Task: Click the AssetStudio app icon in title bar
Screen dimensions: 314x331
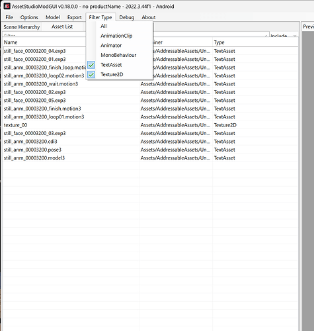Action: 7,6
